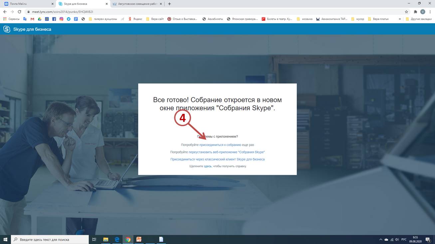Show hidden system tray icons
Image resolution: width=435 pixels, height=244 pixels.
click(x=381, y=239)
